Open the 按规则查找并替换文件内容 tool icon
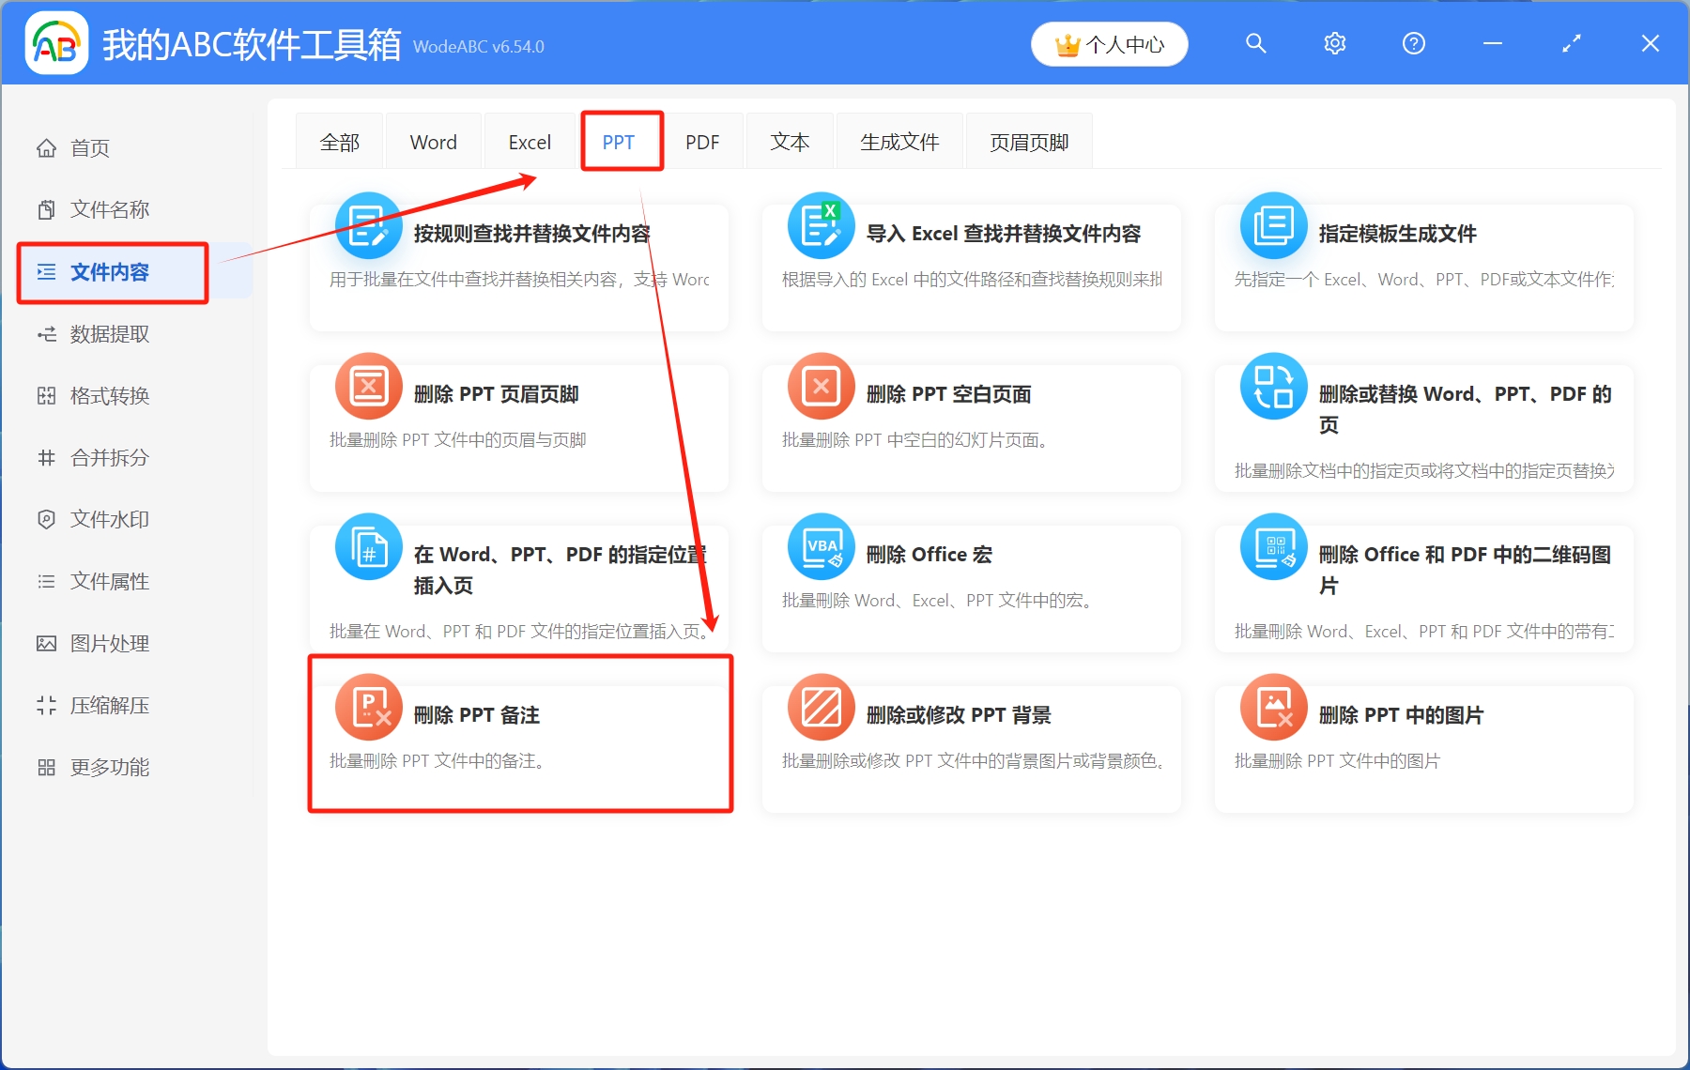 (368, 225)
